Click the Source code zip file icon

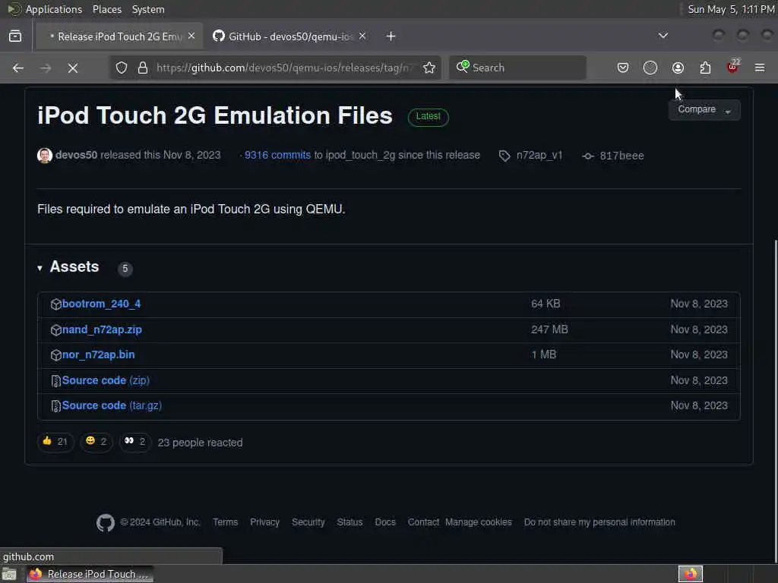pos(55,381)
